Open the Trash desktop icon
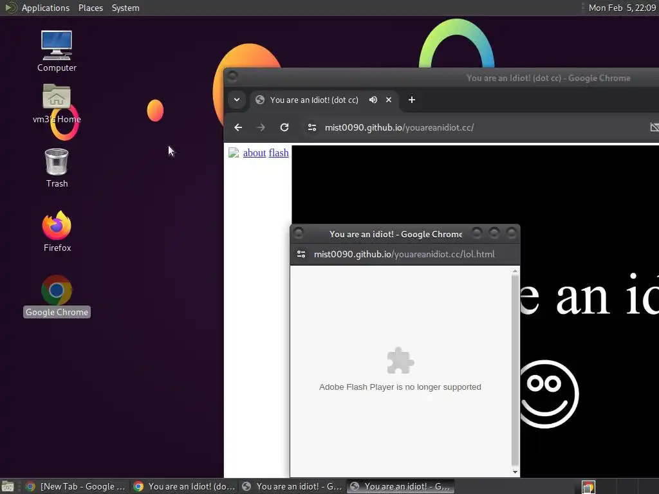The height and width of the screenshot is (494, 659). (x=57, y=168)
